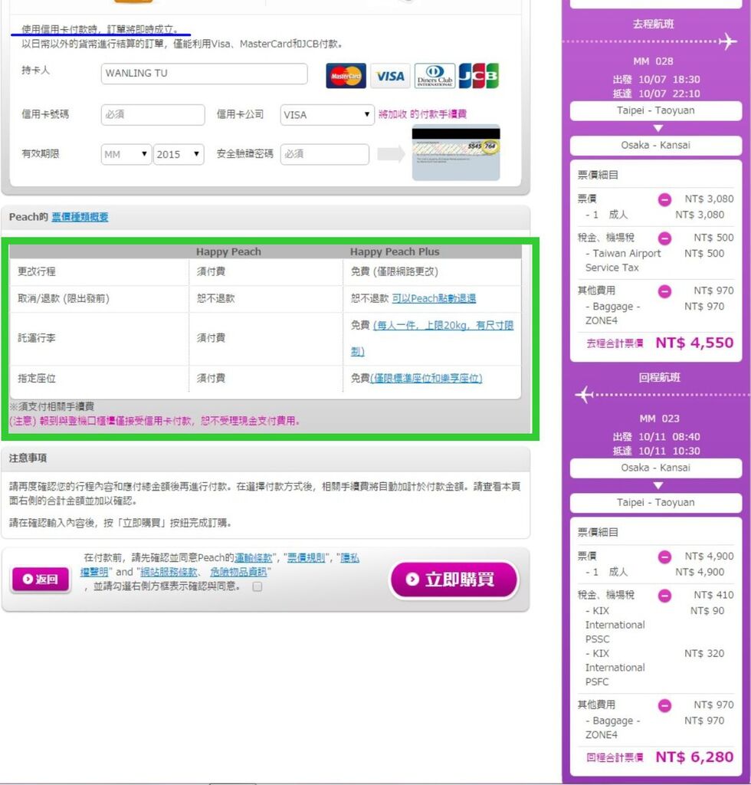Open the 僅限標準座位和樂享座位 link
751x785 pixels.
tap(426, 379)
